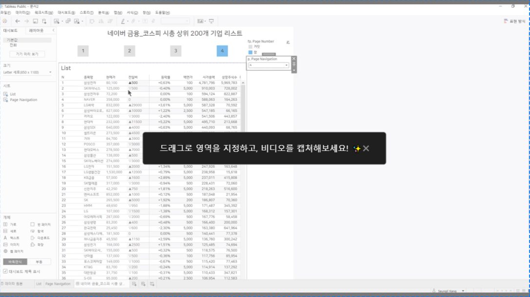Click the new worksheet toolbar icon
530x297 pixels.
click(x=56, y=21)
